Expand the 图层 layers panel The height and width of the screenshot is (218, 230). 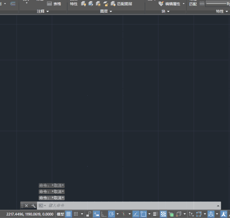click(x=106, y=11)
